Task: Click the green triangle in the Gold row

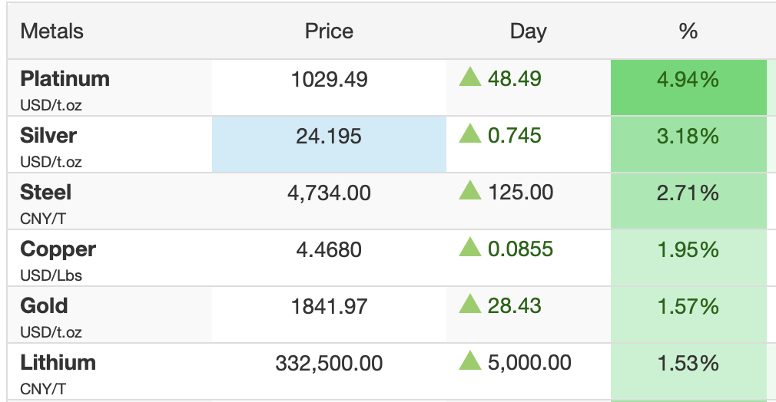Action: click(470, 305)
